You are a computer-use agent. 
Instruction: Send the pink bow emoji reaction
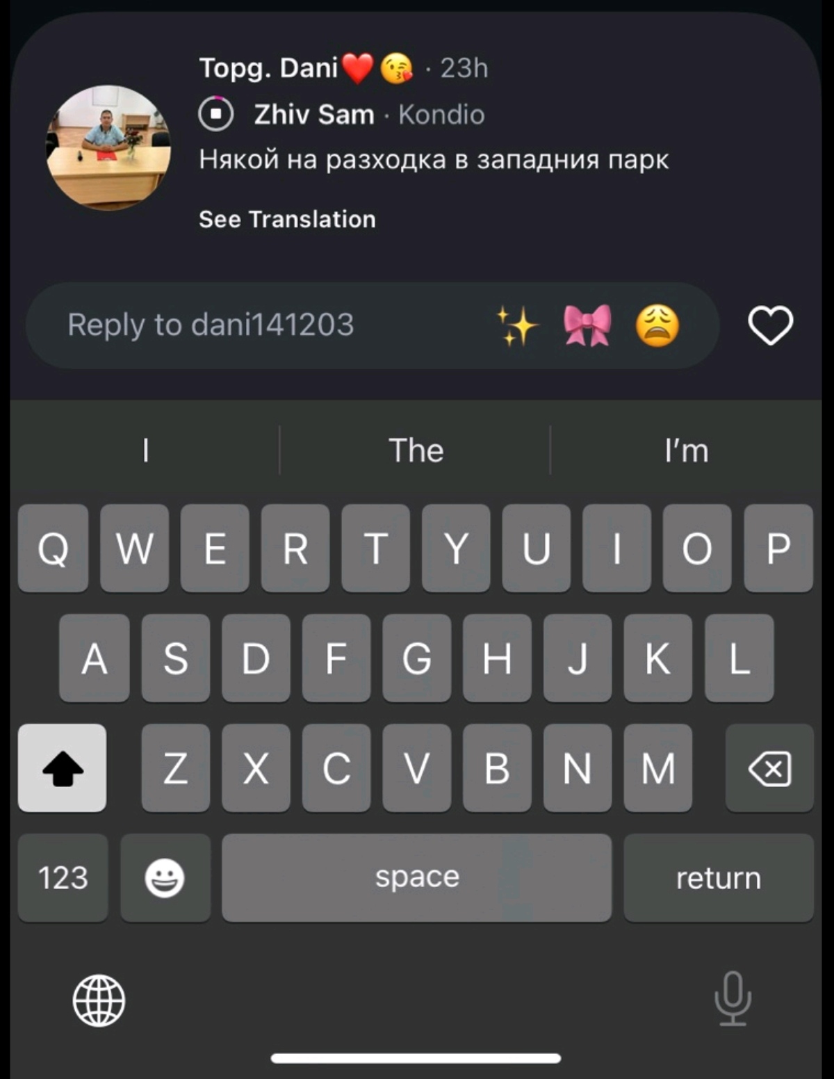[x=587, y=325]
